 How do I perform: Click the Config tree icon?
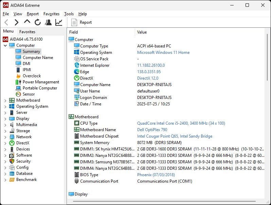(12, 167)
